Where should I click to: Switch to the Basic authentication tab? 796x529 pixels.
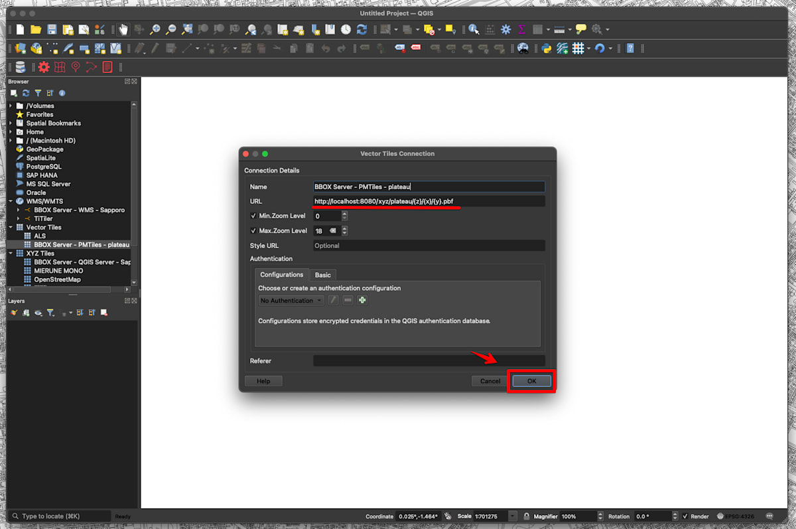coord(323,275)
